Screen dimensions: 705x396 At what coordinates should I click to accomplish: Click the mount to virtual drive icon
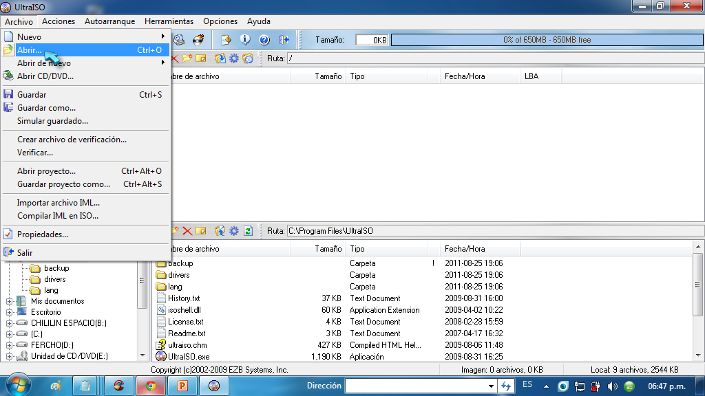point(179,40)
